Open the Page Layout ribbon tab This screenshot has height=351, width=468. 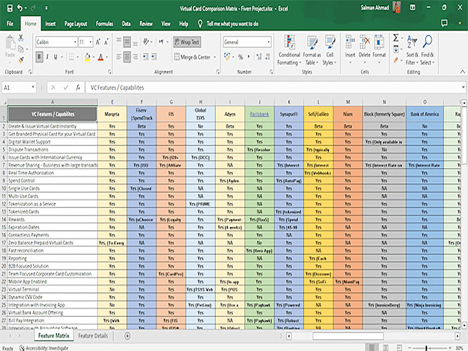coord(76,24)
